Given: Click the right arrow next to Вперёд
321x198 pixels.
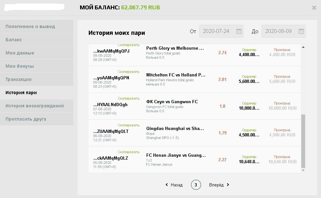Looking at the screenshot, I should 228,185.
